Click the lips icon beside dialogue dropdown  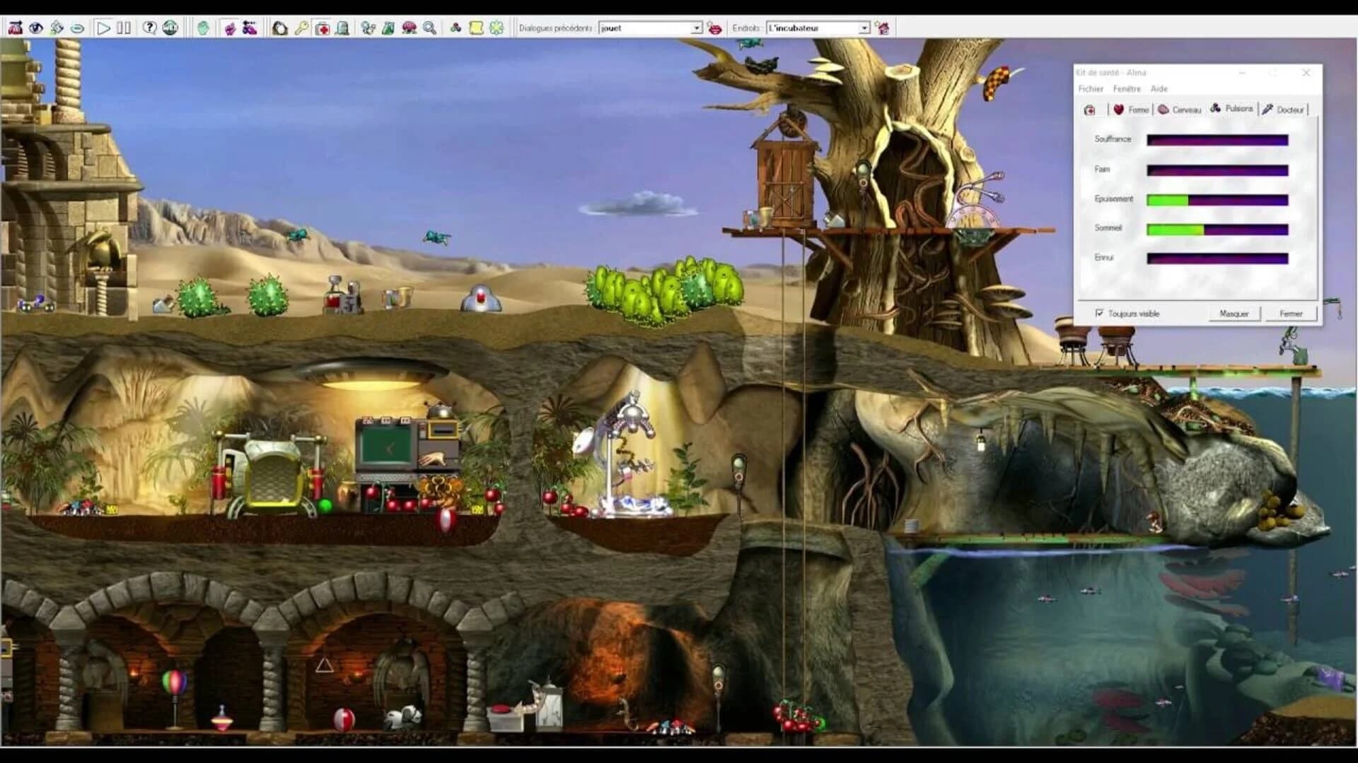point(714,28)
